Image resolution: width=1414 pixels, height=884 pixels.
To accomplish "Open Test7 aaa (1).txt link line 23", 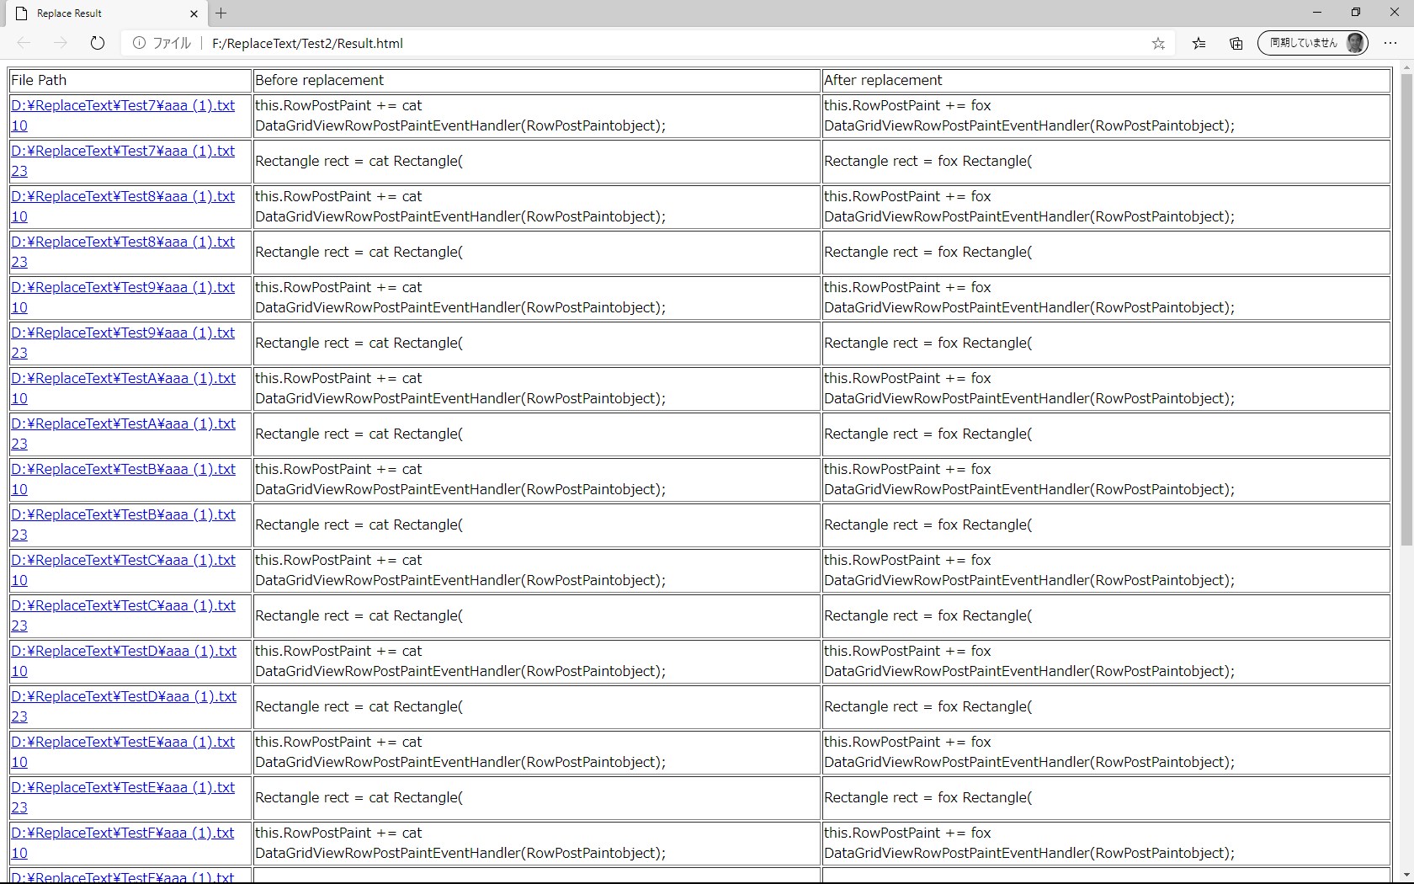I will [123, 161].
